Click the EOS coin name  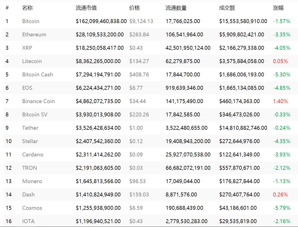pos(27,88)
